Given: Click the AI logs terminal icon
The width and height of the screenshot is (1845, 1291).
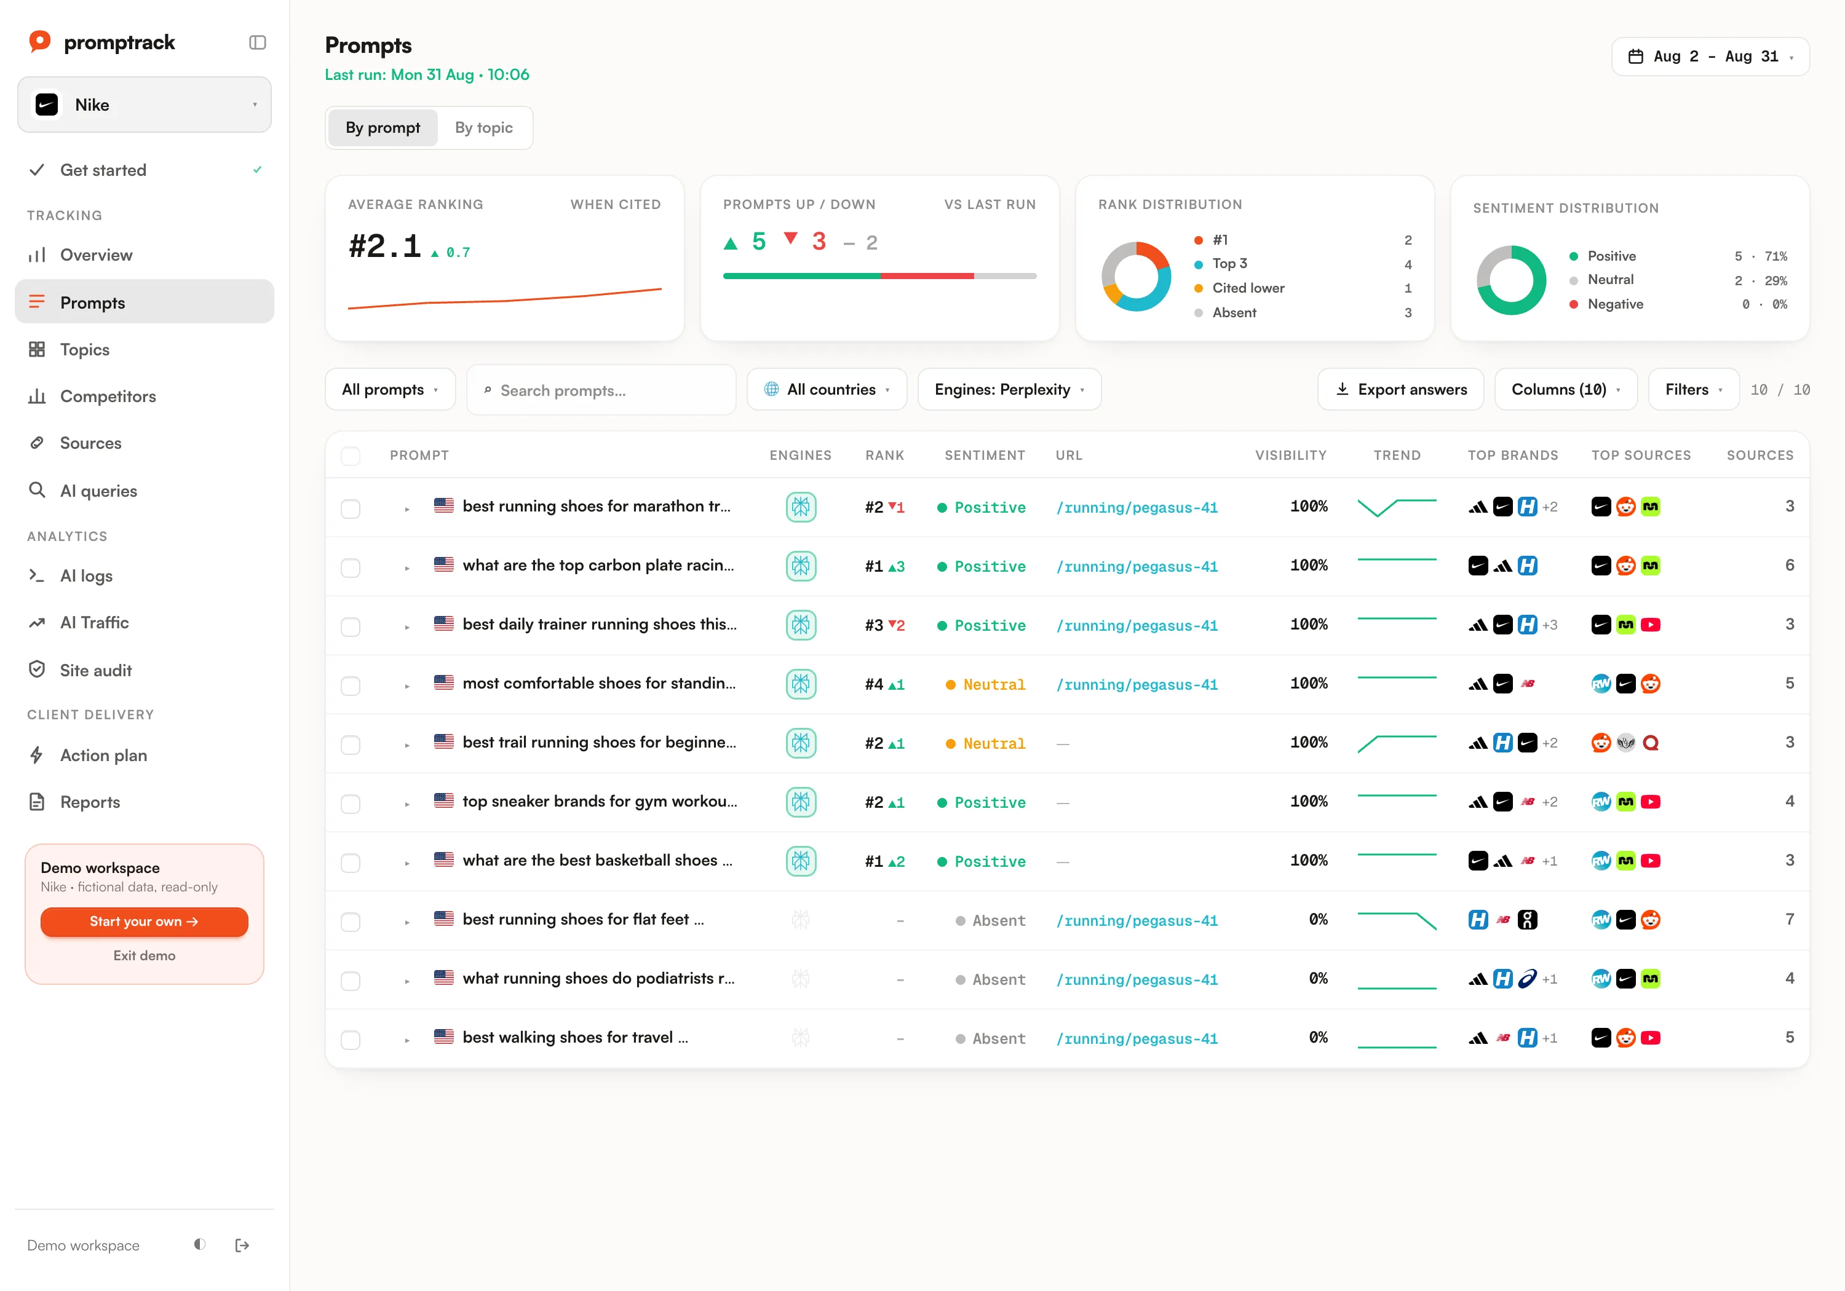Looking at the screenshot, I should [x=37, y=575].
